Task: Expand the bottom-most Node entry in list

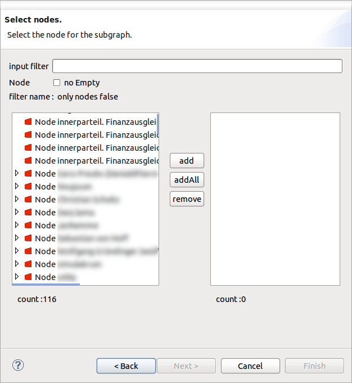Action: (x=17, y=277)
